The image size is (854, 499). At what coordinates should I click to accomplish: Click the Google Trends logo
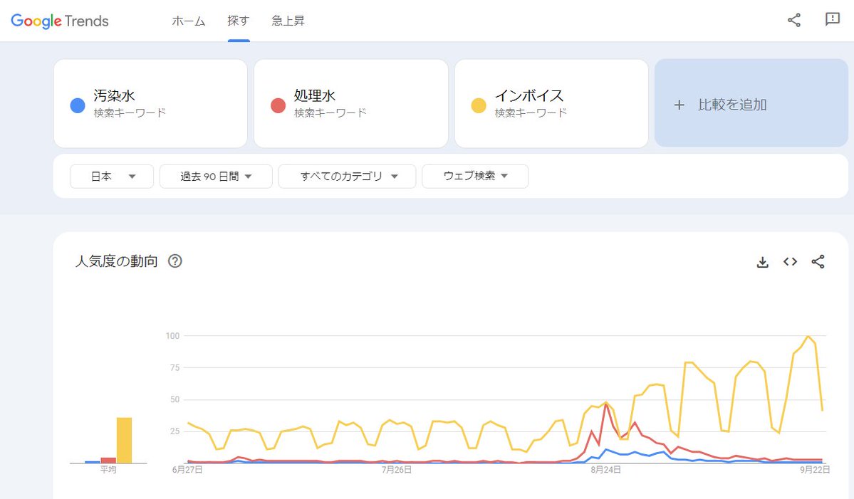coord(60,21)
